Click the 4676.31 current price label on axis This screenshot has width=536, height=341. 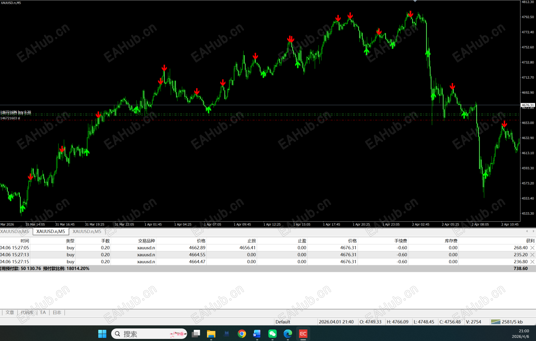pos(528,105)
